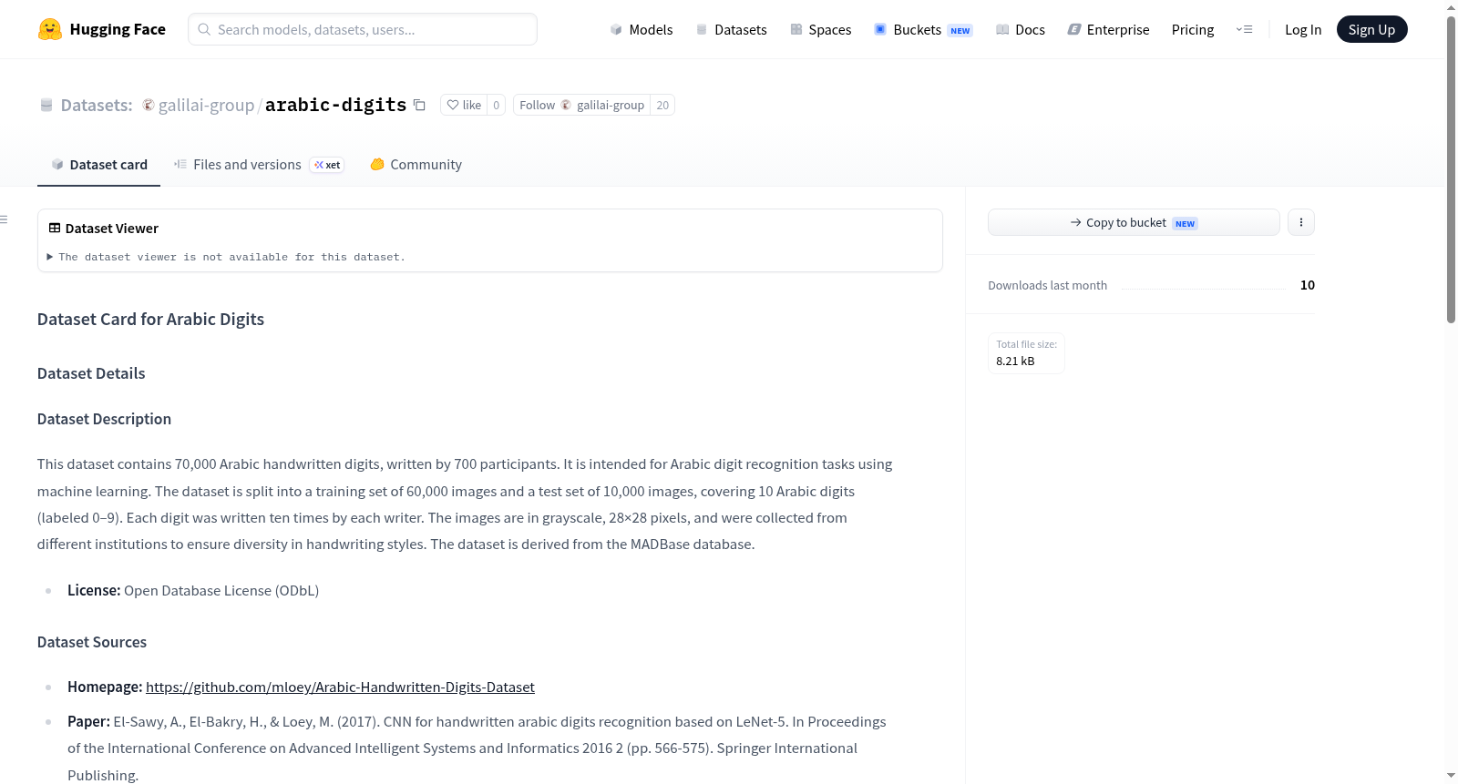
Task: Click the follower count showing 20
Action: (662, 105)
